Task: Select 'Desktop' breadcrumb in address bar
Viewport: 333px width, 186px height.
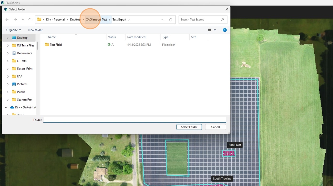Action: (75, 20)
